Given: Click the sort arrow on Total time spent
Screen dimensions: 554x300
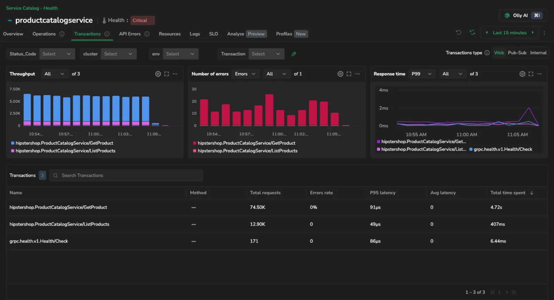Looking at the screenshot, I should pyautogui.click(x=532, y=193).
